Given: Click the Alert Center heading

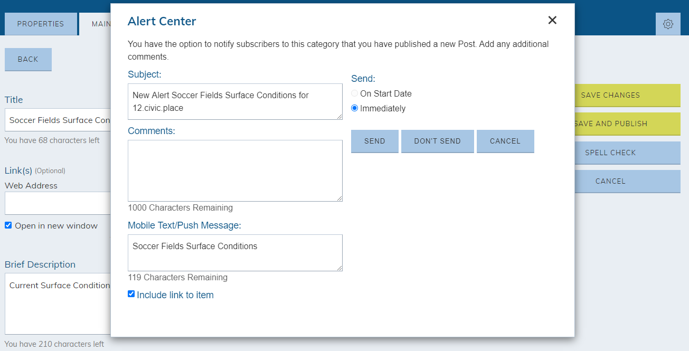Looking at the screenshot, I should [x=162, y=21].
